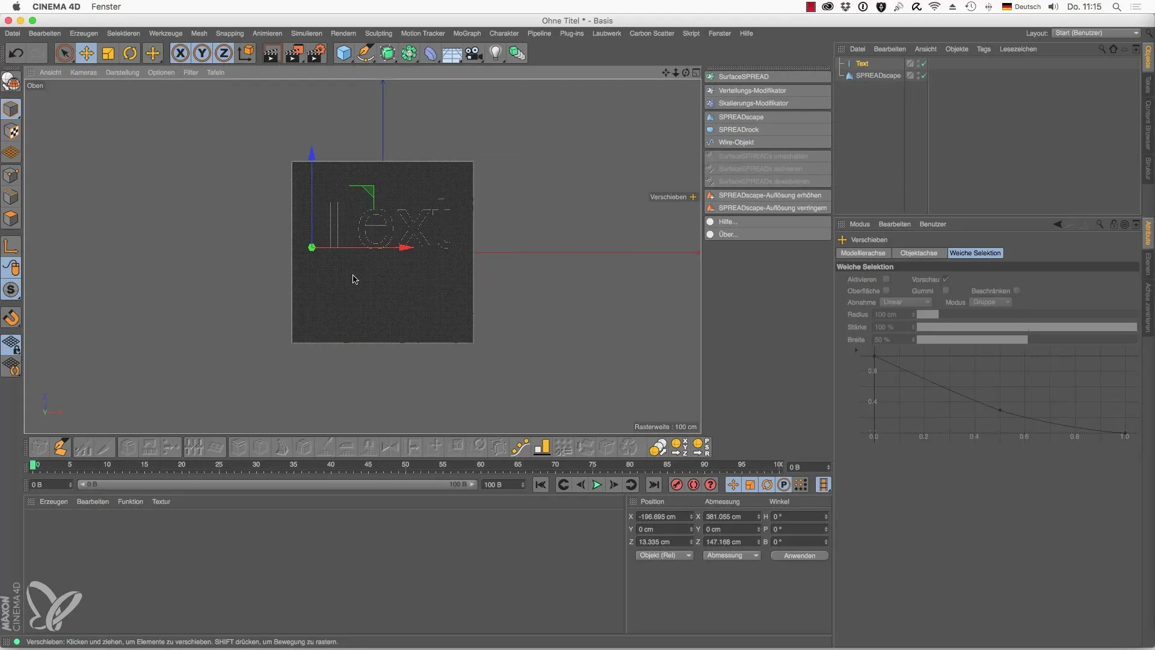
Task: Click SPREADscape-Auflösung erhöhen
Action: 768,196
